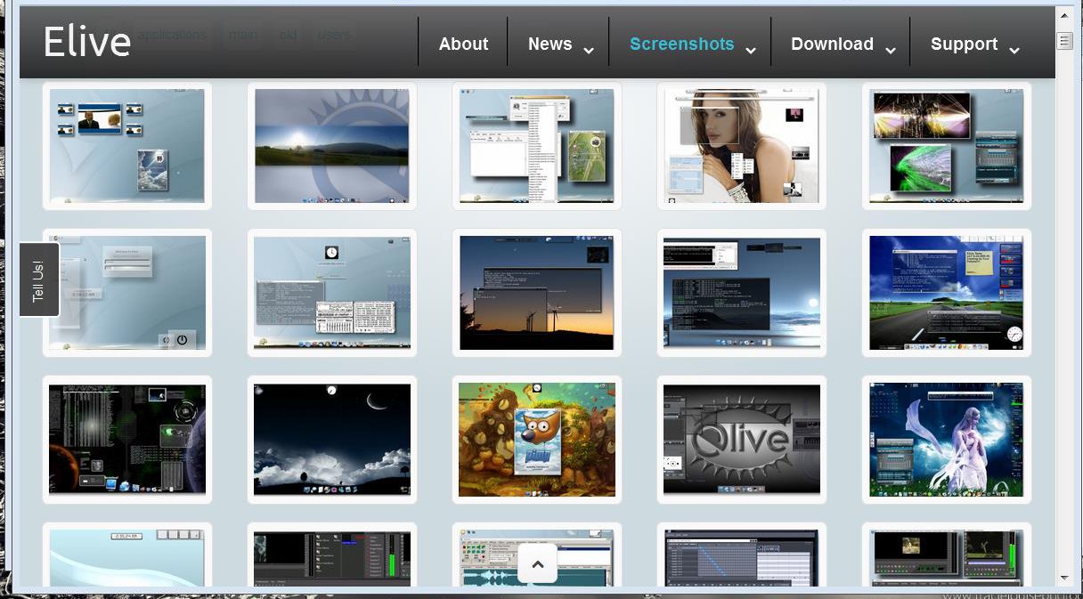Open the piano roll sequencer thumbnail
Screen dimensions: 1083x599
point(742,555)
